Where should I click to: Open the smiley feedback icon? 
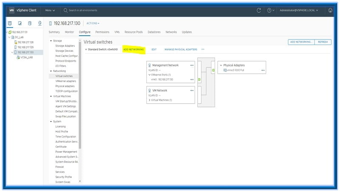tap(330, 10)
